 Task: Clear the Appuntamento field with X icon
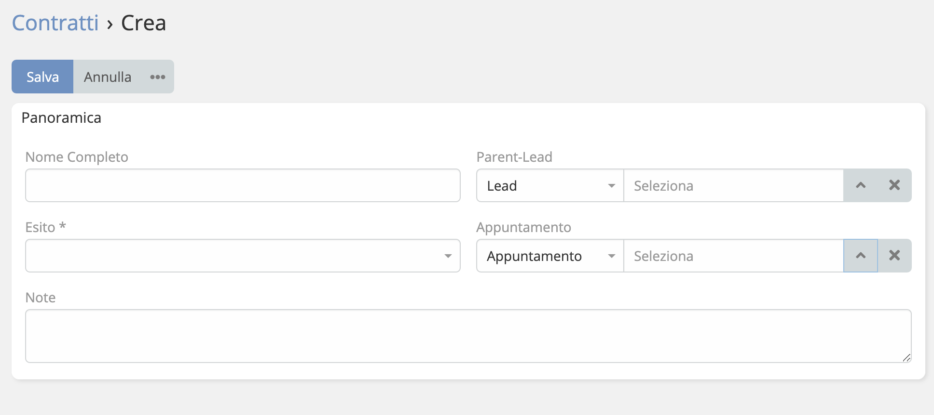click(894, 256)
